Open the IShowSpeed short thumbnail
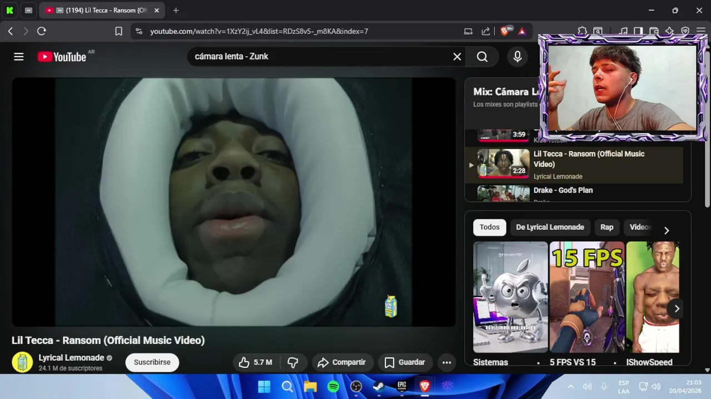Screen dimensions: 711x399 click(653, 297)
